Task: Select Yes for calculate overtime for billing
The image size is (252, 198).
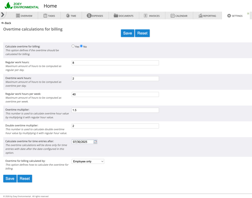Action: click(72, 46)
